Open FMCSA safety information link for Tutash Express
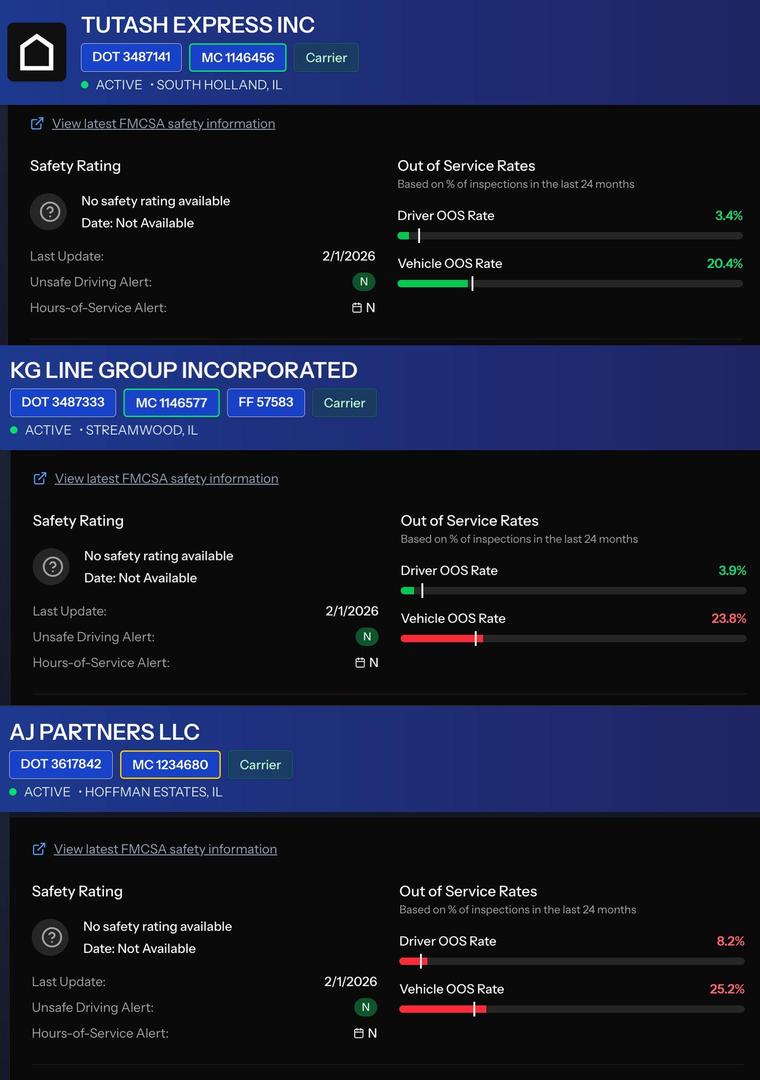This screenshot has width=760, height=1080. (163, 123)
